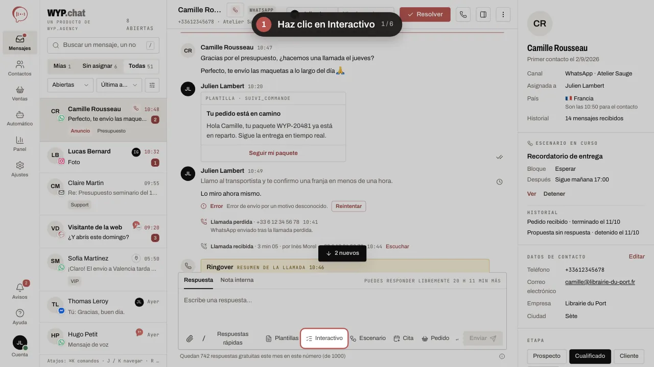Open the Panel chart section
The width and height of the screenshot is (654, 367).
click(x=20, y=144)
